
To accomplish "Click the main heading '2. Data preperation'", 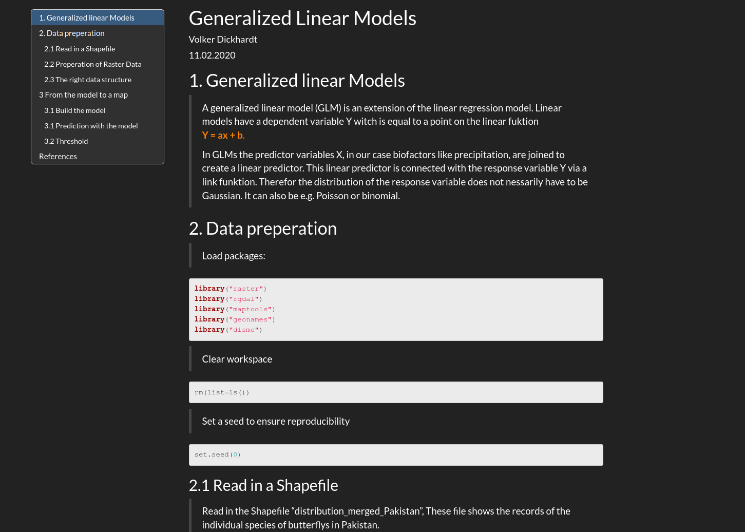I will (263, 229).
